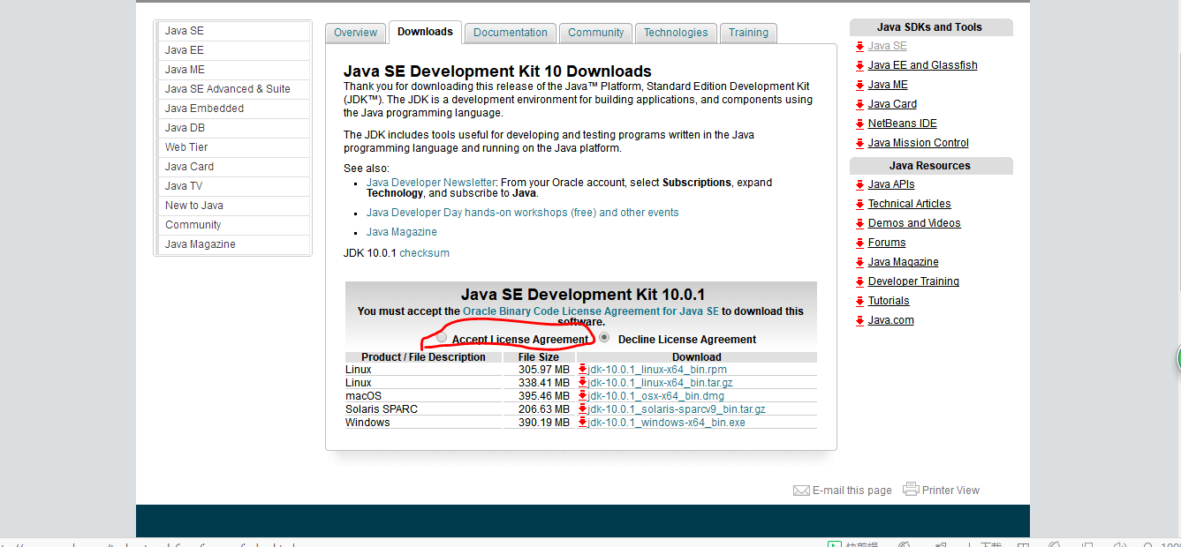The width and height of the screenshot is (1181, 547).
Task: Open Java Magazine item in left sidebar
Action: pos(233,244)
